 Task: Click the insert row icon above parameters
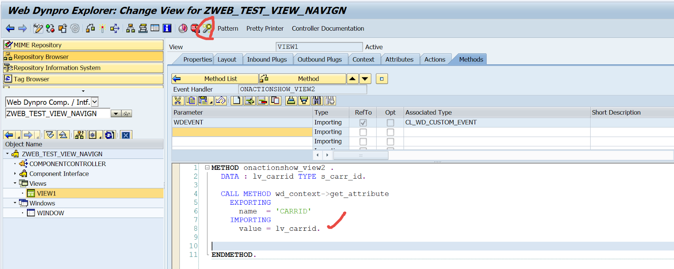point(249,100)
